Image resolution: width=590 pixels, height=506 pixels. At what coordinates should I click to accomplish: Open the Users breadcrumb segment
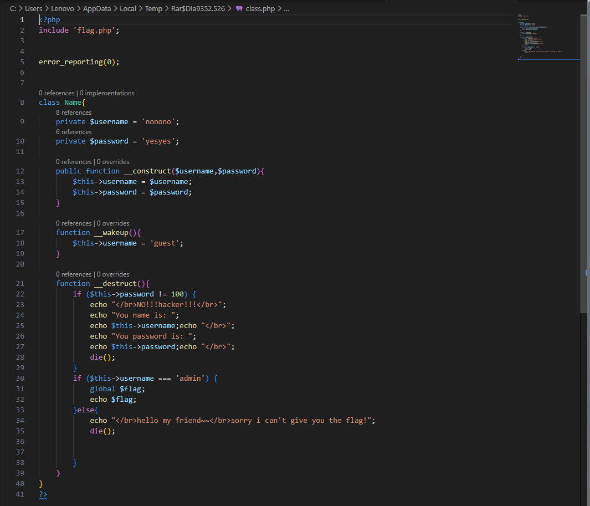(x=33, y=8)
